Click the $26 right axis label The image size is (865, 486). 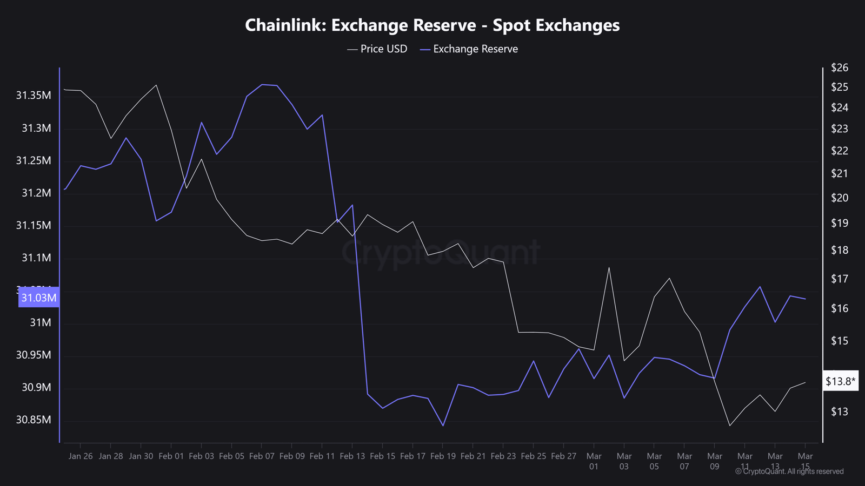[840, 67]
